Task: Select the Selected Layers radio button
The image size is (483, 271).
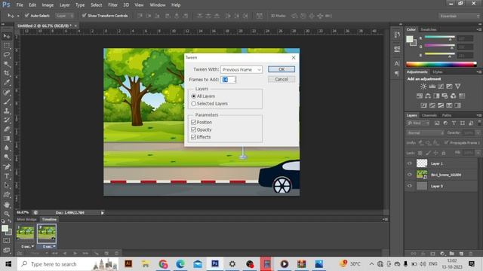Action: pyautogui.click(x=194, y=104)
